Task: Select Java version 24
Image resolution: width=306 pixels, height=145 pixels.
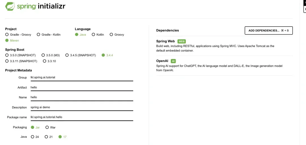Action: [35, 137]
